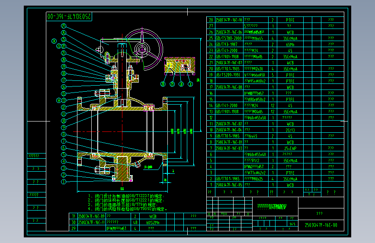Screen dimensions: 375x243
Task: Select the enlarged detail section view
Action: (179, 66)
